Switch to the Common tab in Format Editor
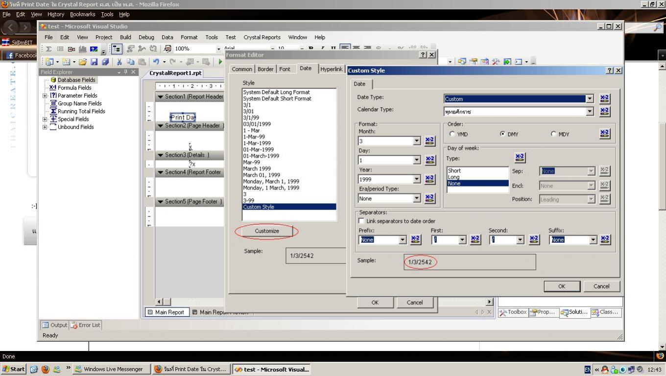This screenshot has width=666, height=376. [x=242, y=69]
